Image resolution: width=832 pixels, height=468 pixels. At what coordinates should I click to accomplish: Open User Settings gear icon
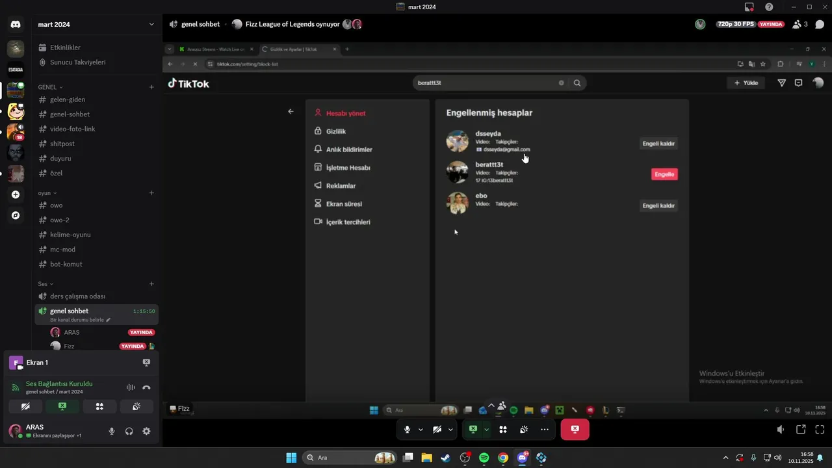point(146,431)
